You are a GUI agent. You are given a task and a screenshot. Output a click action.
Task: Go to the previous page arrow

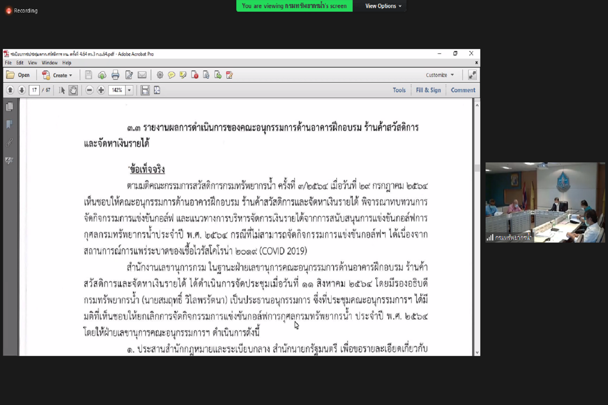pos(10,90)
